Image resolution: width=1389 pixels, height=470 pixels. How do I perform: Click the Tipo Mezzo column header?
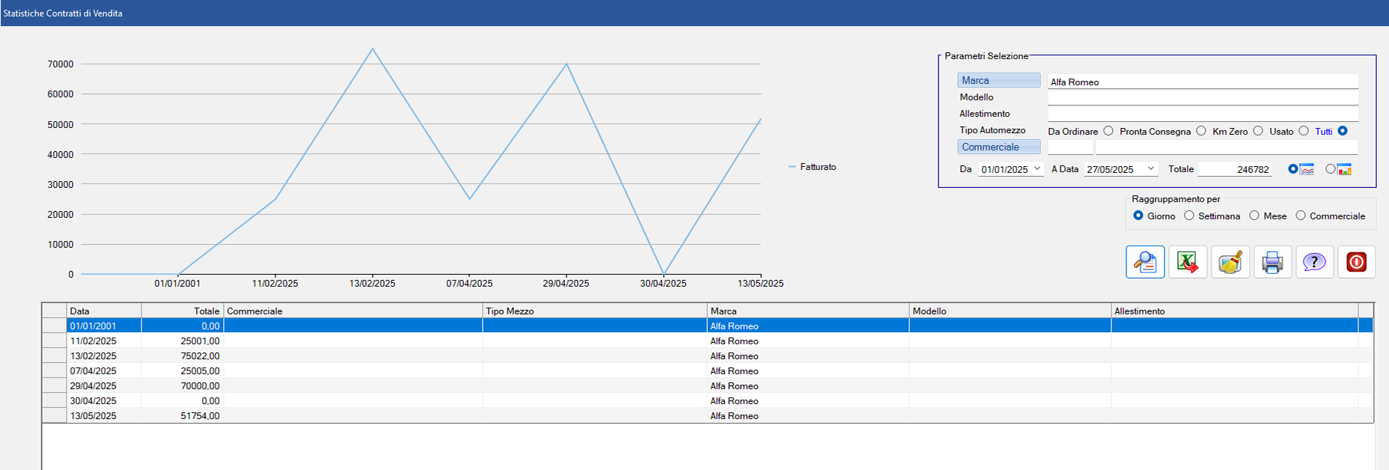pos(595,311)
